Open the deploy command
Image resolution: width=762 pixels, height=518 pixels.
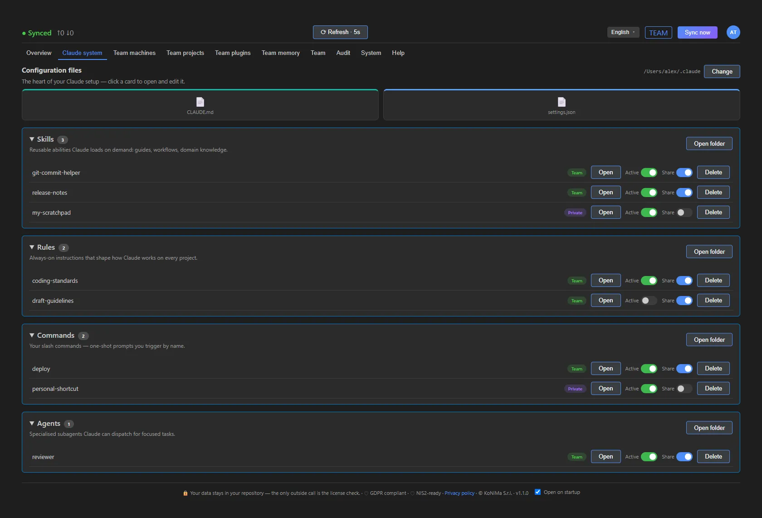[606, 369]
